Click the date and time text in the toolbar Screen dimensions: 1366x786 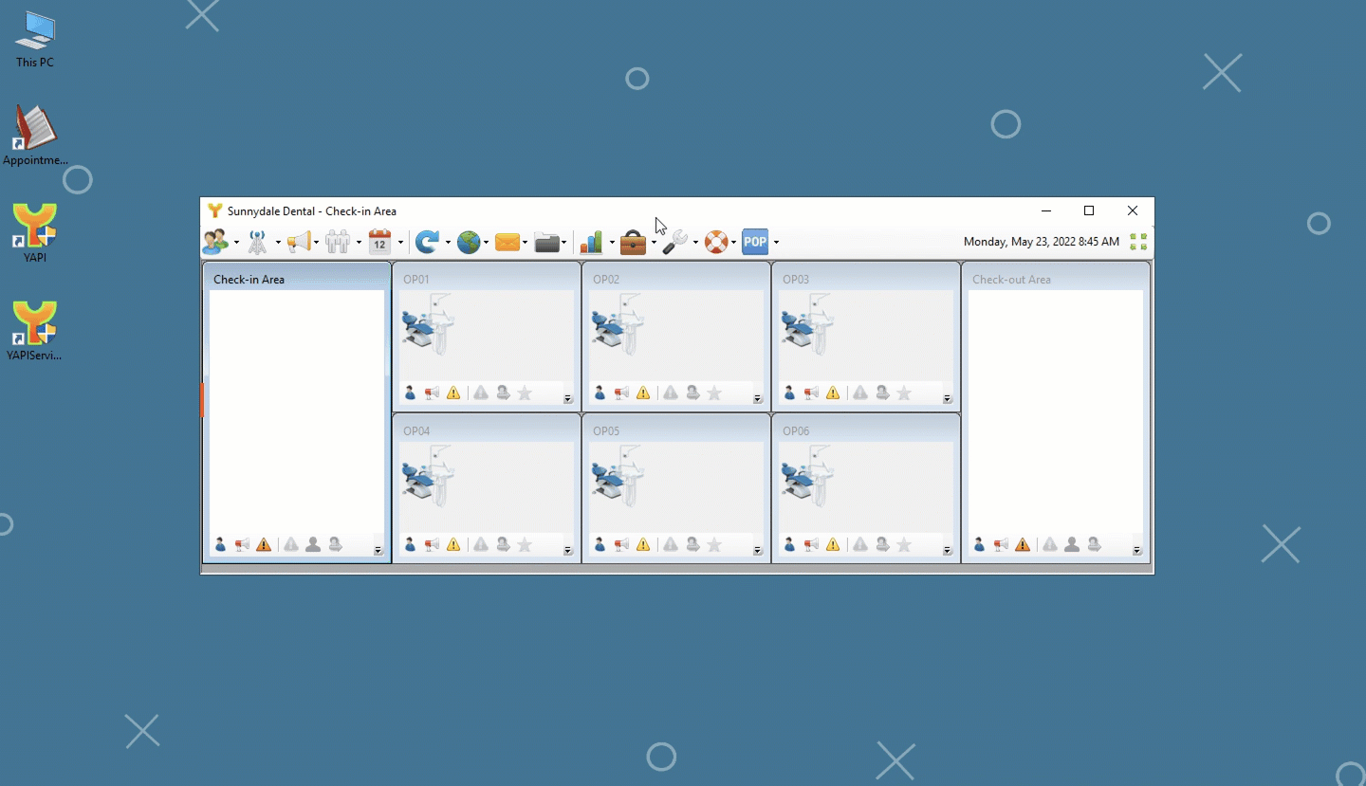pos(1042,242)
